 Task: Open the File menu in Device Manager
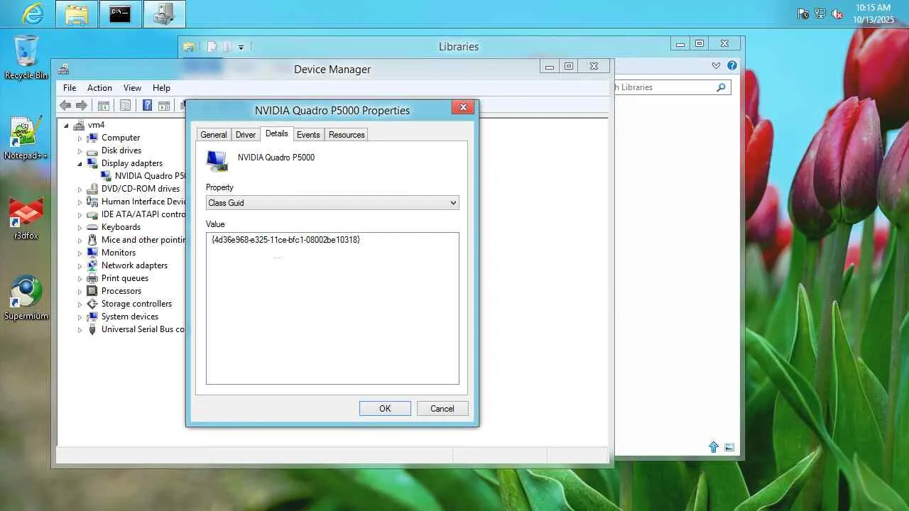click(x=70, y=88)
